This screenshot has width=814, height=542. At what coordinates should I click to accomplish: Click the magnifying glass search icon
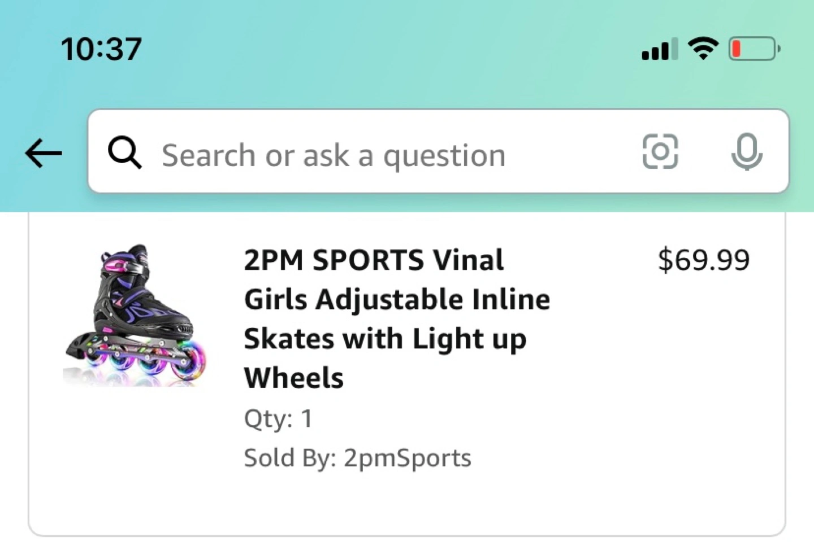coord(124,152)
